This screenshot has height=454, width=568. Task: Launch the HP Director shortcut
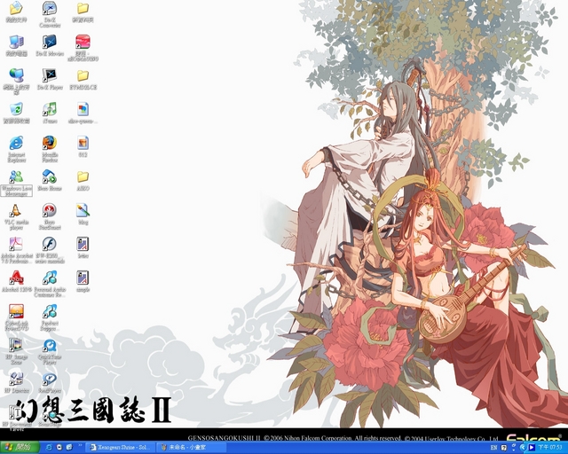click(16, 379)
